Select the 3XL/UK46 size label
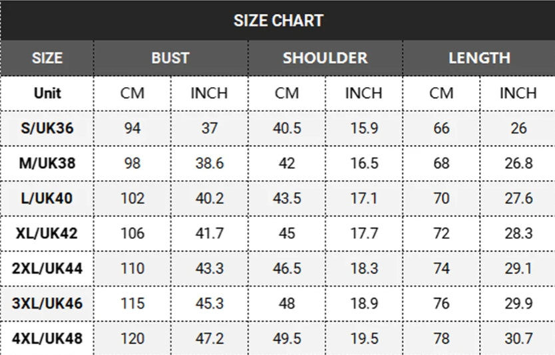 pyautogui.click(x=47, y=304)
